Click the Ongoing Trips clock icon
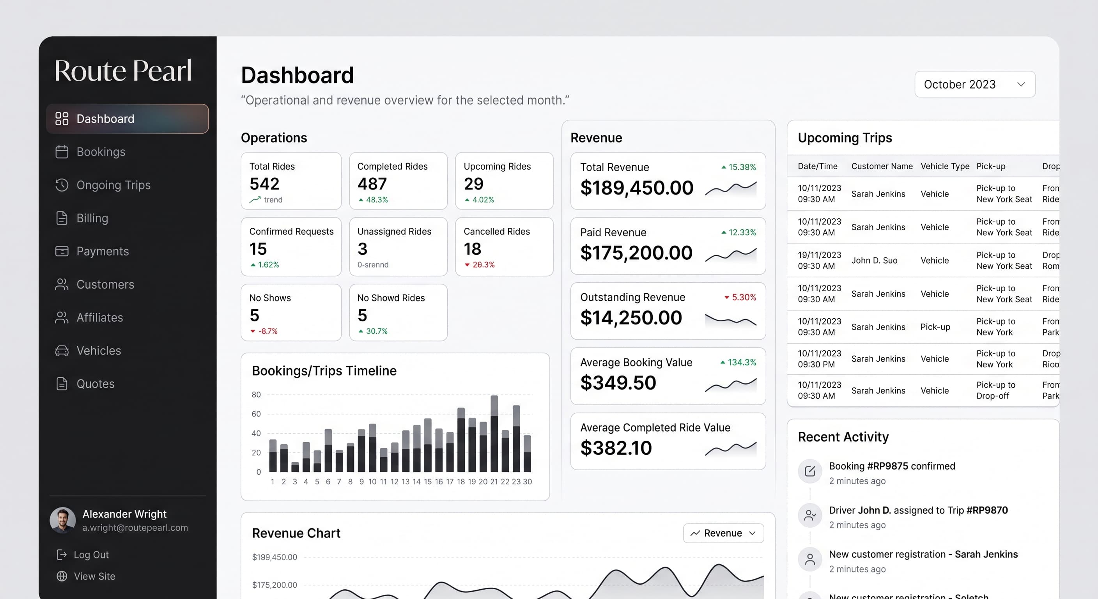1098x599 pixels. (x=62, y=185)
